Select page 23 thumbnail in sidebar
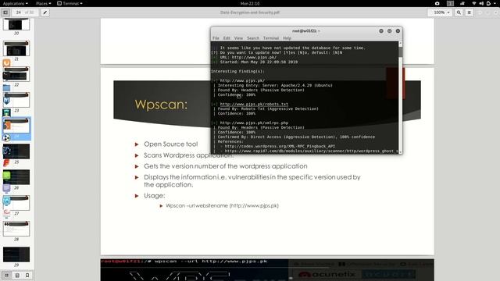Screen dimensions: 500x281 [x=16, y=100]
